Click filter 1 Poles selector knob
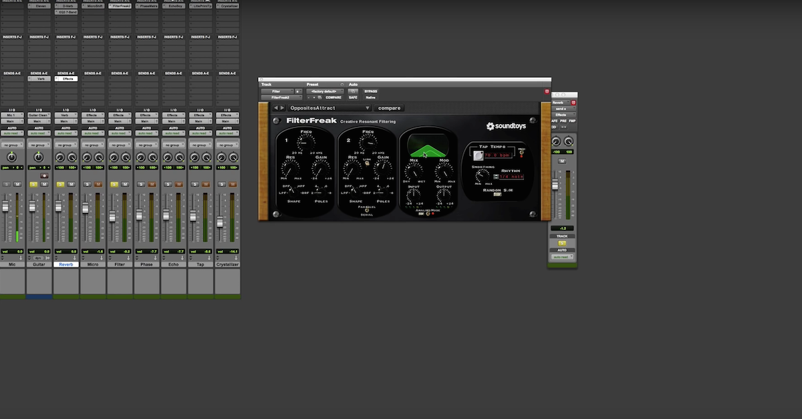Viewport: 802px width, 419px height. click(x=320, y=191)
